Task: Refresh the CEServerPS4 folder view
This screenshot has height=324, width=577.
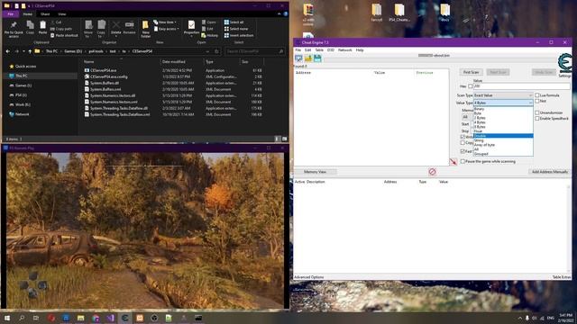Action: (216, 51)
